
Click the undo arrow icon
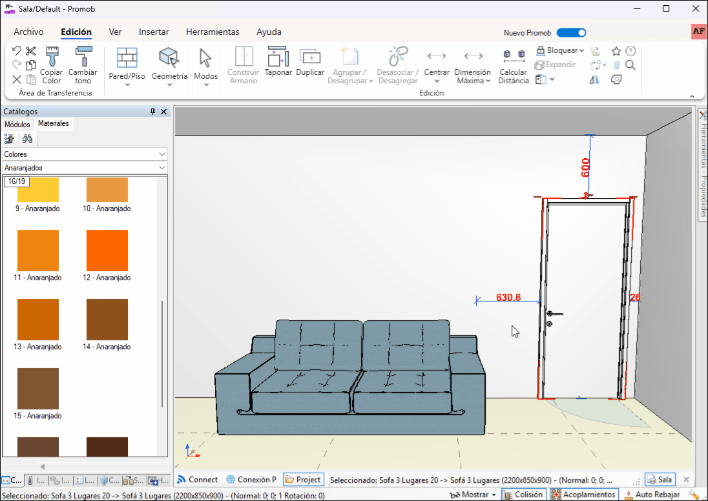[17, 51]
